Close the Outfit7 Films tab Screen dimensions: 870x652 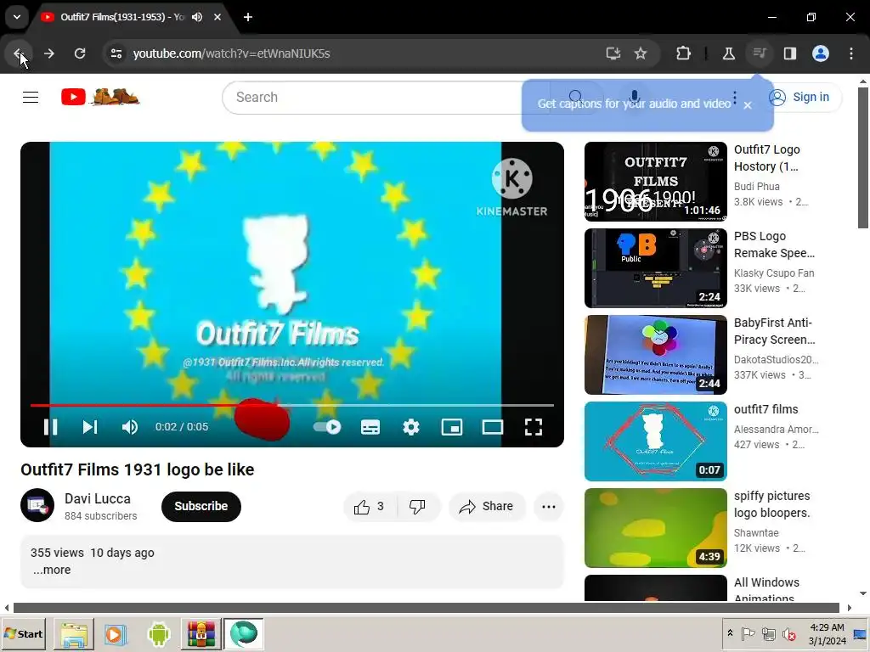coord(217,17)
